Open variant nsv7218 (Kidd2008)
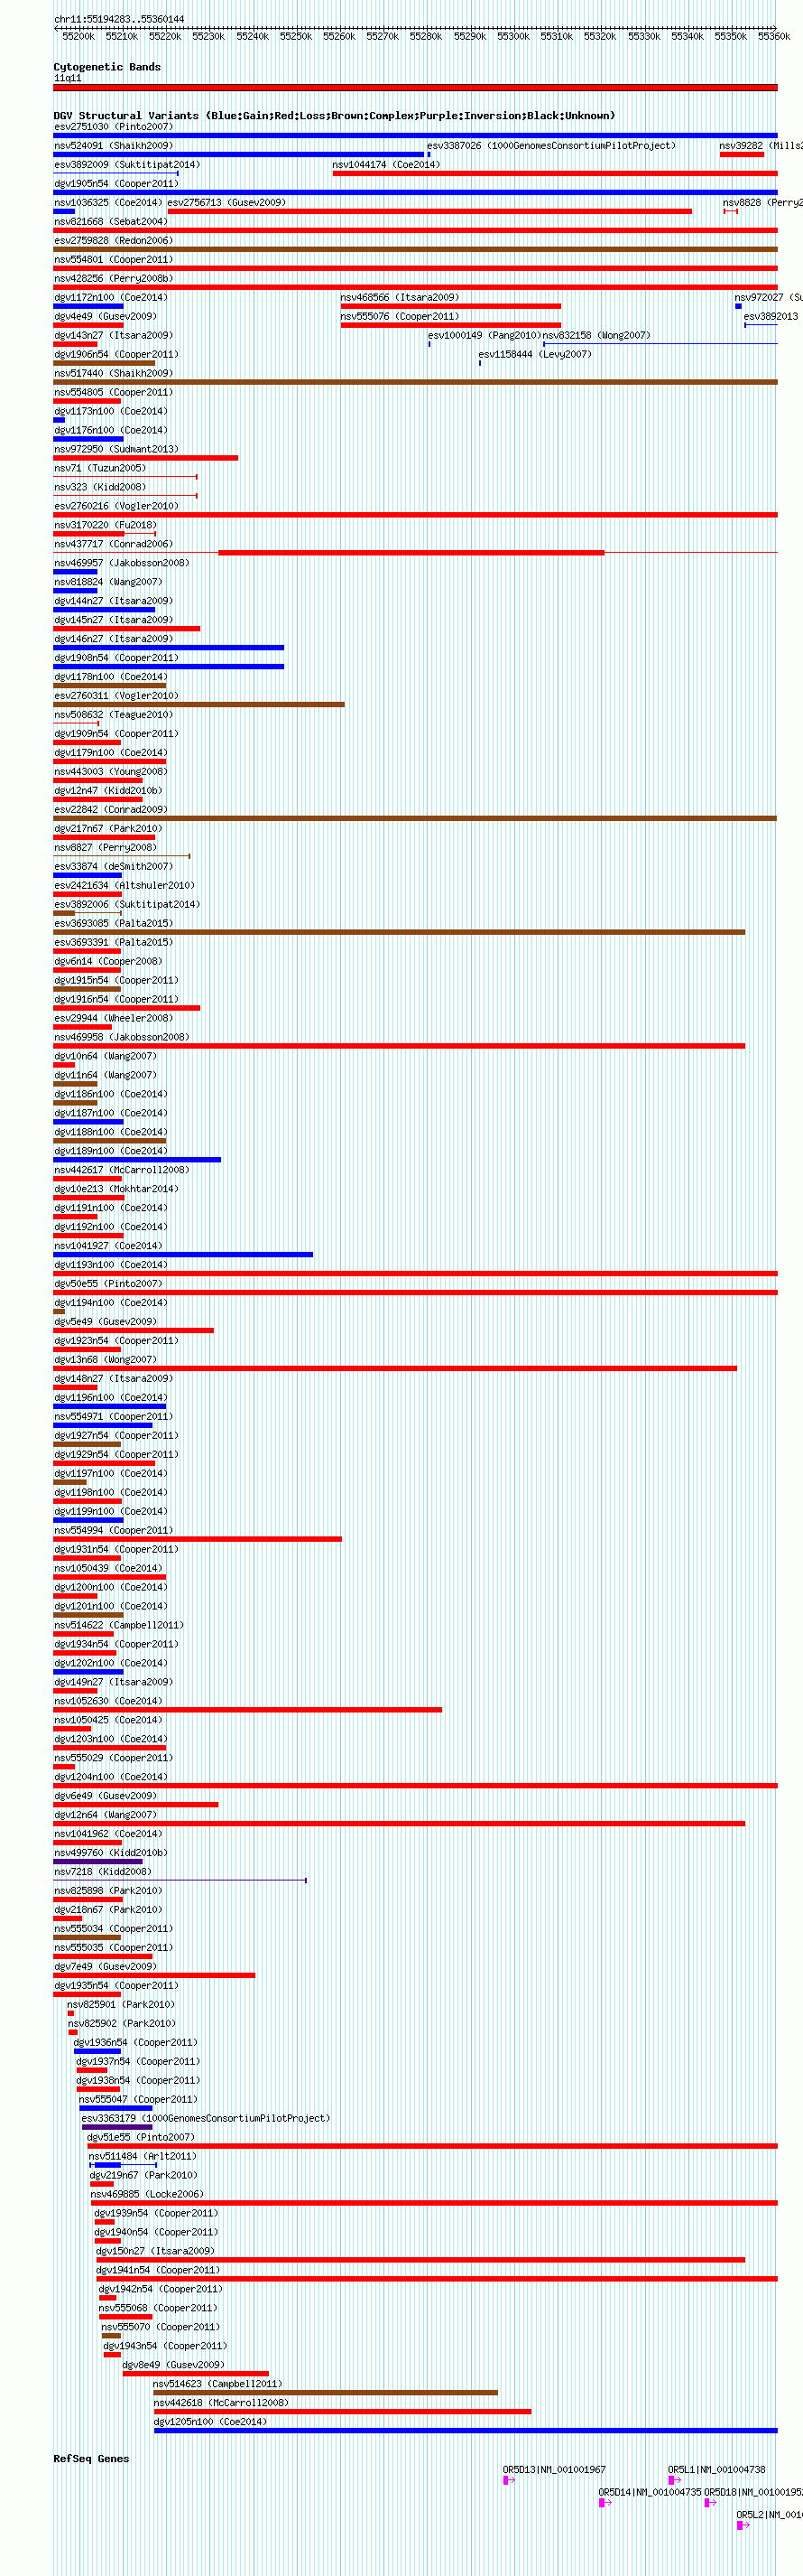803x2576 pixels. click(103, 1873)
